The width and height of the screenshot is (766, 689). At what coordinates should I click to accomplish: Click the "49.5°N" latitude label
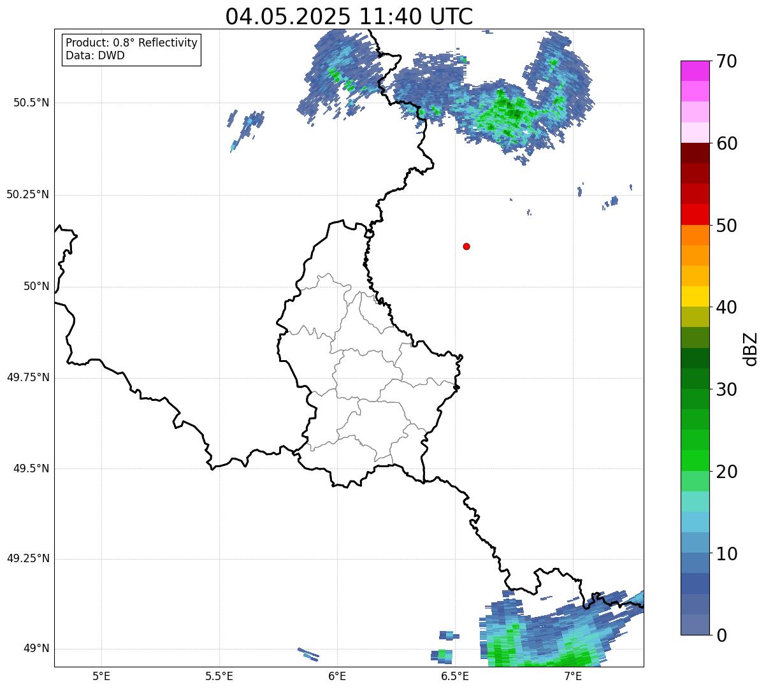[x=31, y=468]
